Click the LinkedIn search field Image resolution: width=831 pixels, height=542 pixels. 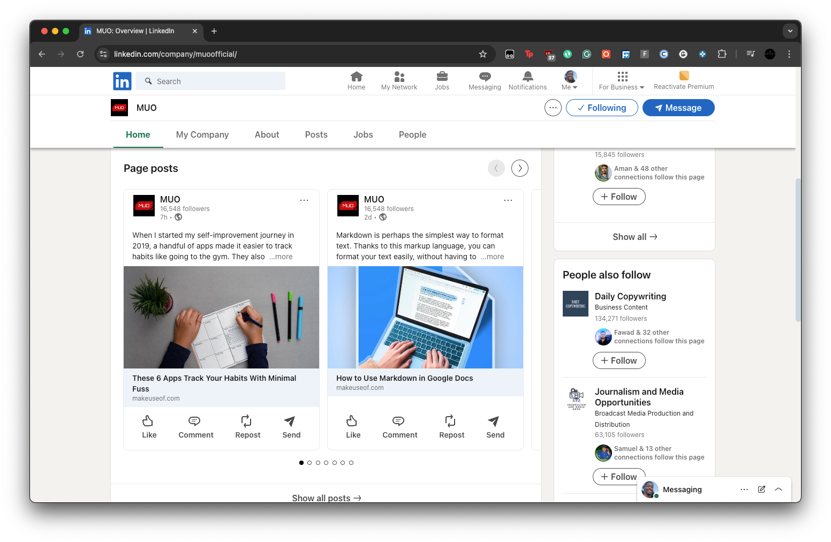[210, 81]
